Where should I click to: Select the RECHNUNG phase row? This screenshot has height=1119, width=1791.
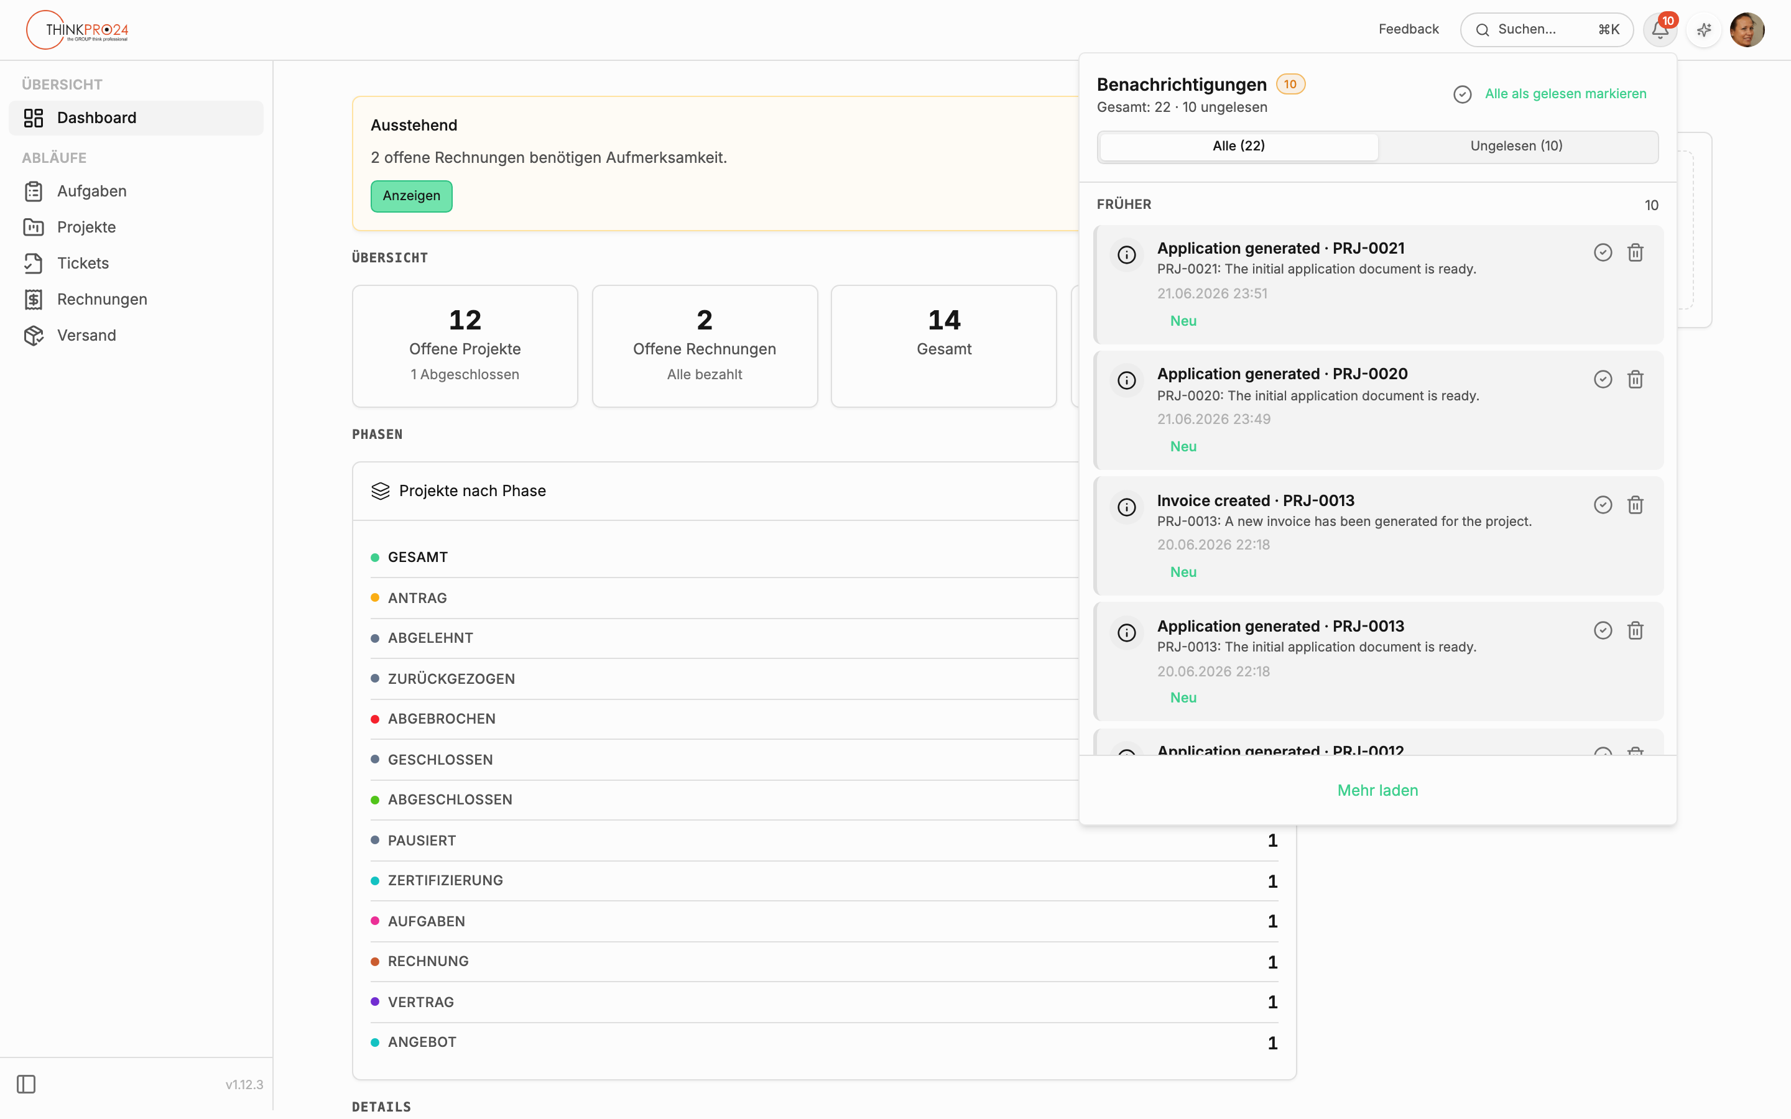pyautogui.click(x=824, y=961)
